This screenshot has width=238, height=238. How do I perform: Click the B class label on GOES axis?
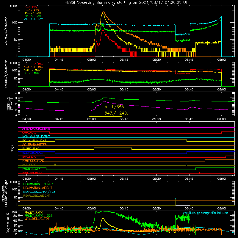pos(16,110)
